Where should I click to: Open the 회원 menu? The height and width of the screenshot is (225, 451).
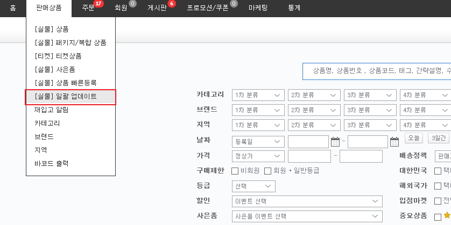point(121,8)
